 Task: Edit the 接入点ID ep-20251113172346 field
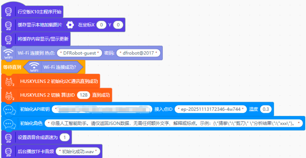click(211, 109)
